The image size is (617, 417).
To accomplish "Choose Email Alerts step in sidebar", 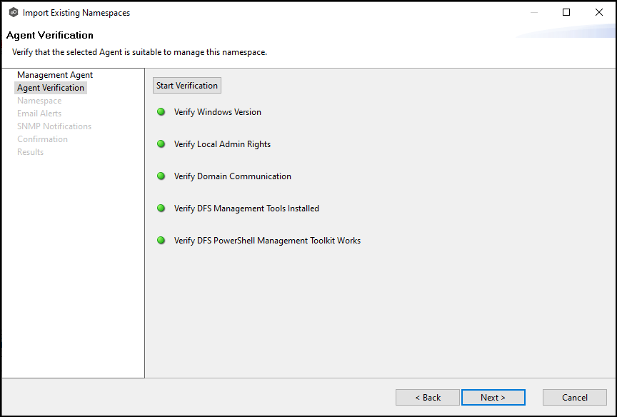I will click(39, 114).
